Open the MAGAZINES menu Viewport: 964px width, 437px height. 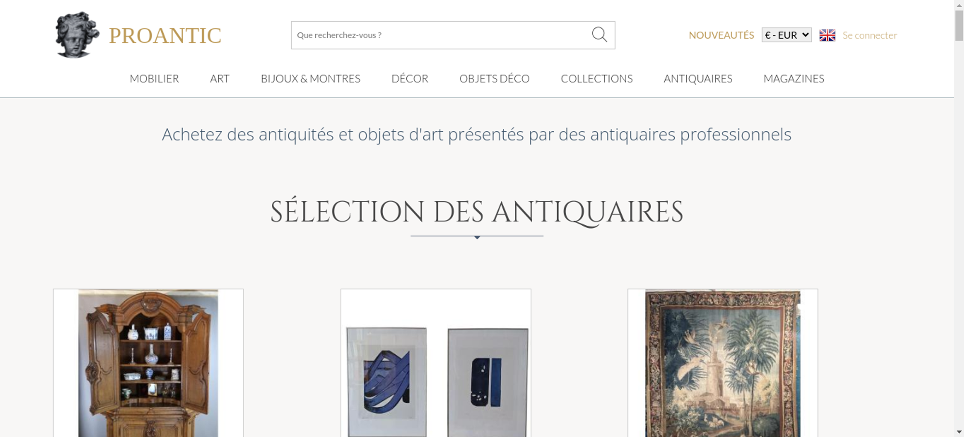click(x=794, y=78)
